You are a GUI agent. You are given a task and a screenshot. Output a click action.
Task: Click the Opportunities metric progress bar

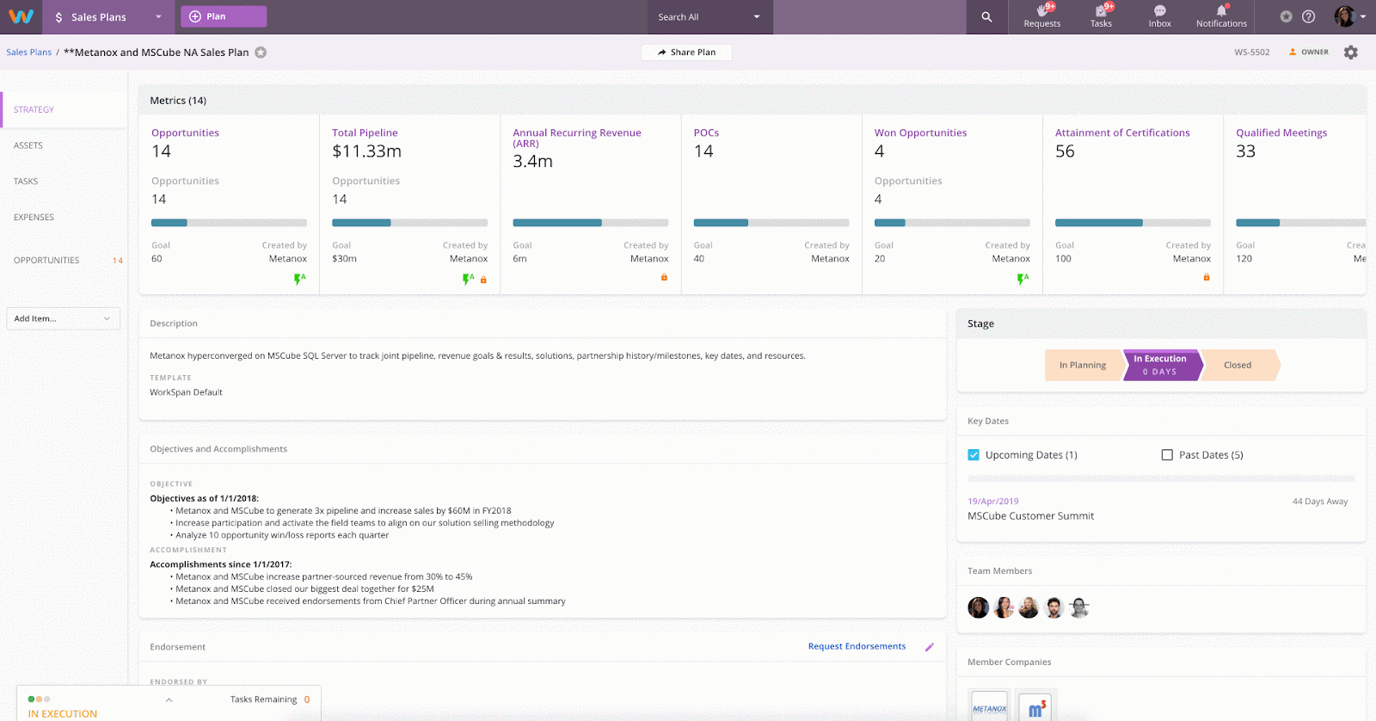pos(229,223)
